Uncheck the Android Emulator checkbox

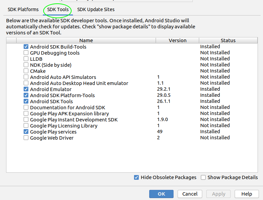(x=26, y=89)
